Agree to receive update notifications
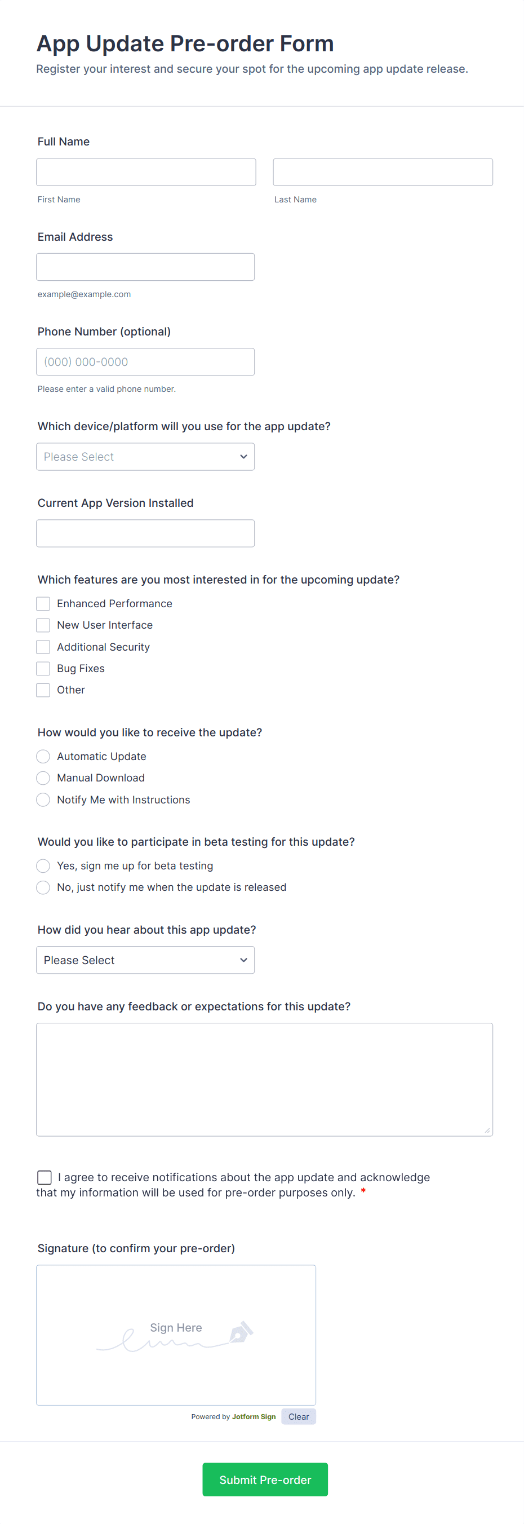524x1524 pixels. click(x=45, y=1177)
